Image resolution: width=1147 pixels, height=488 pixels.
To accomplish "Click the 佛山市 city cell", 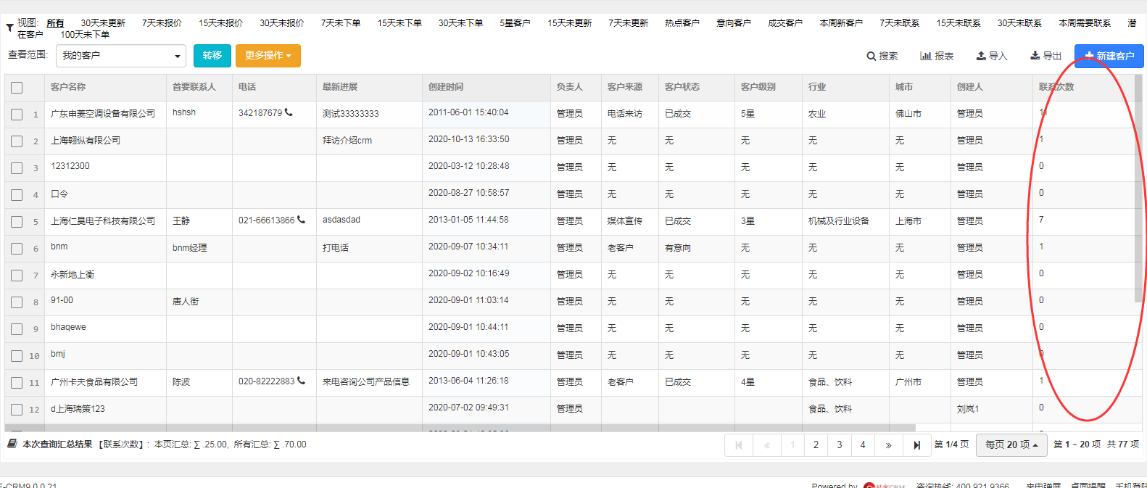I will 908,114.
